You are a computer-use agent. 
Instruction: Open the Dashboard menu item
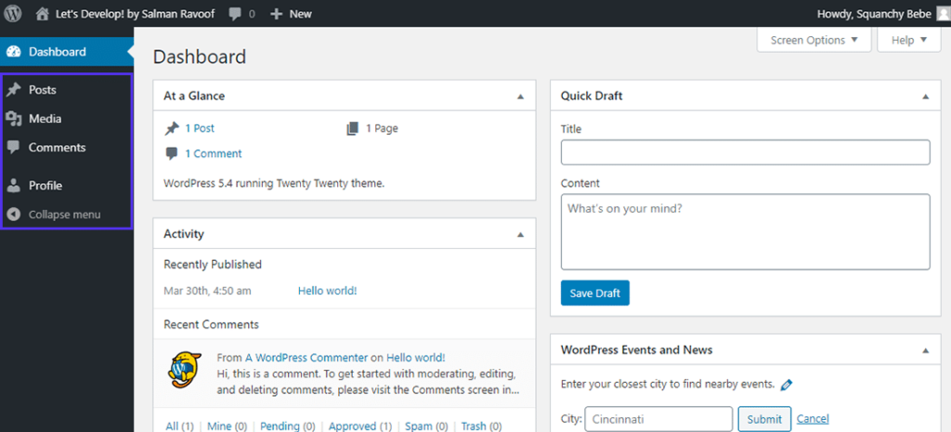tap(57, 52)
